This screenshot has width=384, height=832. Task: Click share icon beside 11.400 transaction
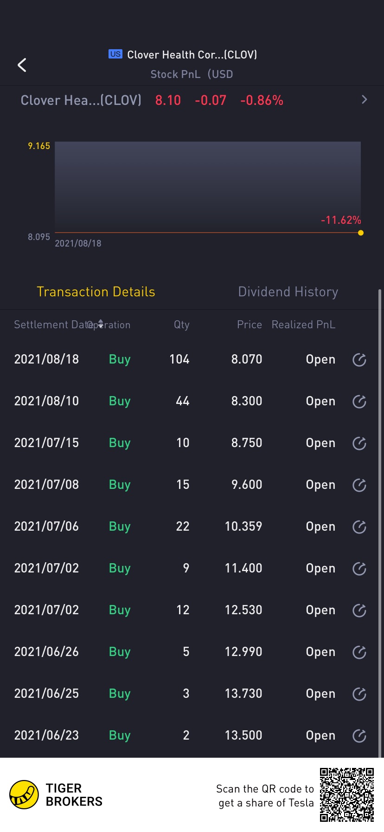coord(359,569)
